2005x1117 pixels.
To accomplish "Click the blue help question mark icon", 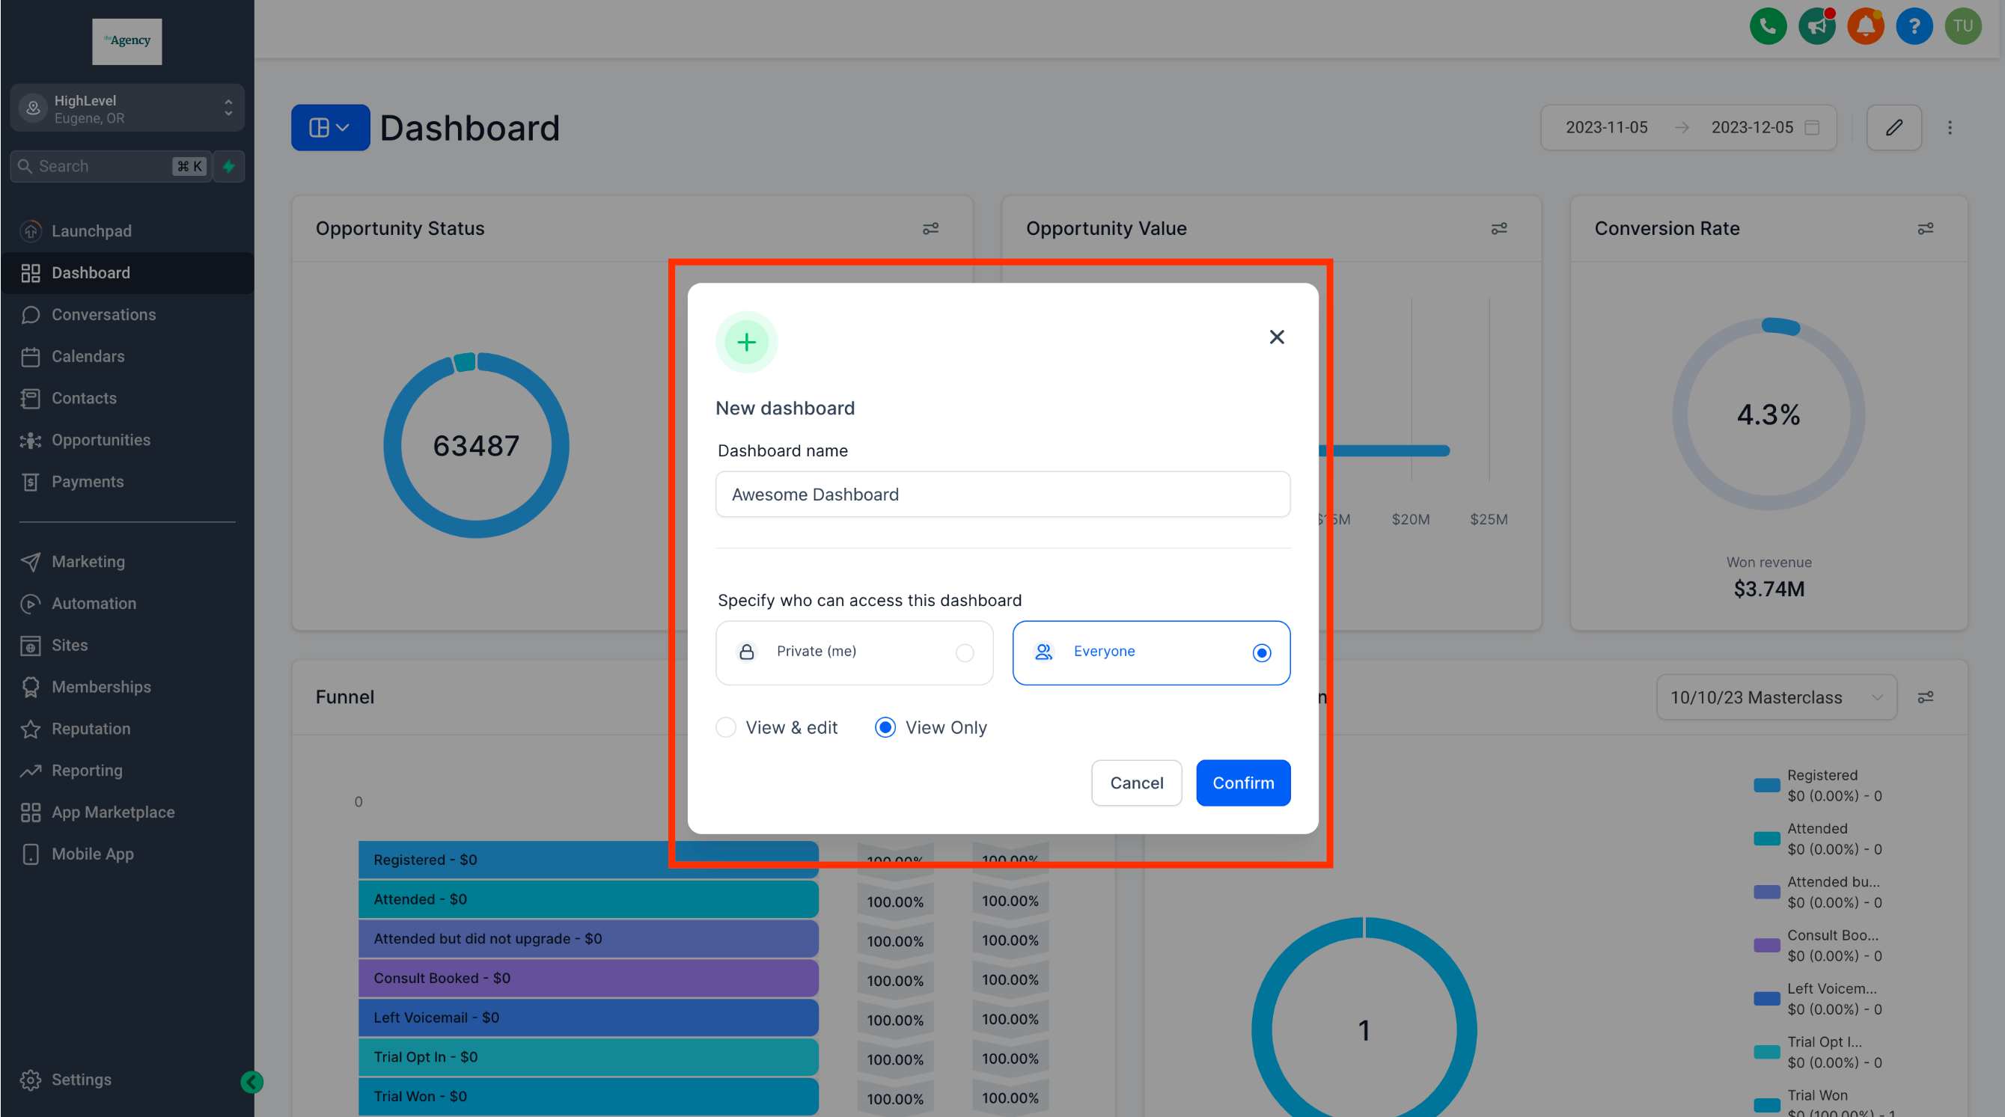I will pos(1914,26).
